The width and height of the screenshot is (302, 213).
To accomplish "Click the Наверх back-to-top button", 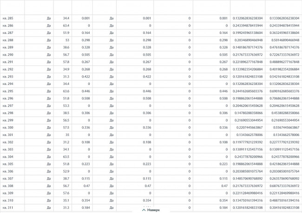I will [151, 210].
